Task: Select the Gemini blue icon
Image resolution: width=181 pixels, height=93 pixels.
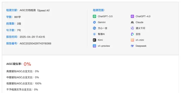Action: point(95,22)
